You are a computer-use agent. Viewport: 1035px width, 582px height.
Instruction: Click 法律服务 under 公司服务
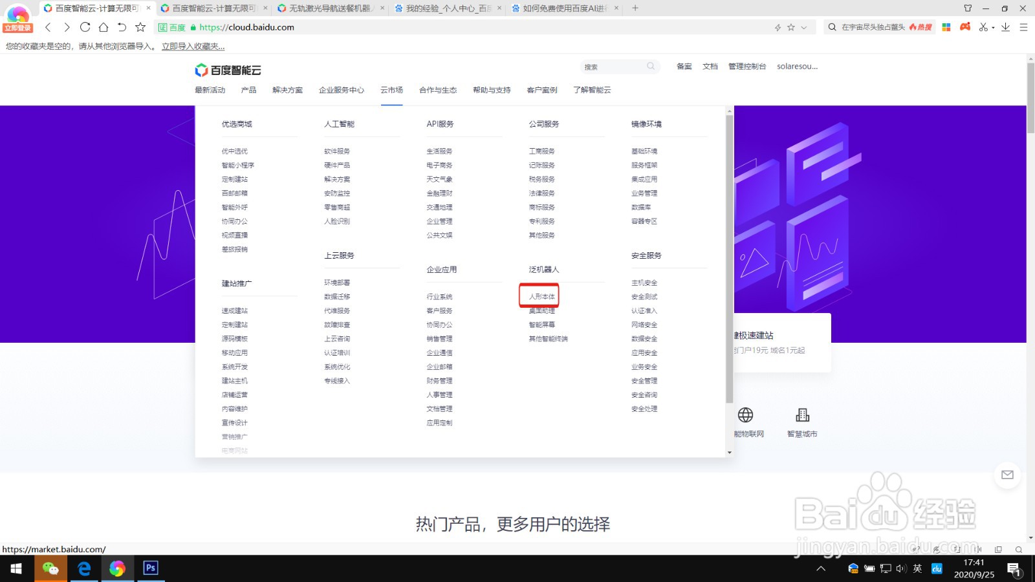coord(542,193)
